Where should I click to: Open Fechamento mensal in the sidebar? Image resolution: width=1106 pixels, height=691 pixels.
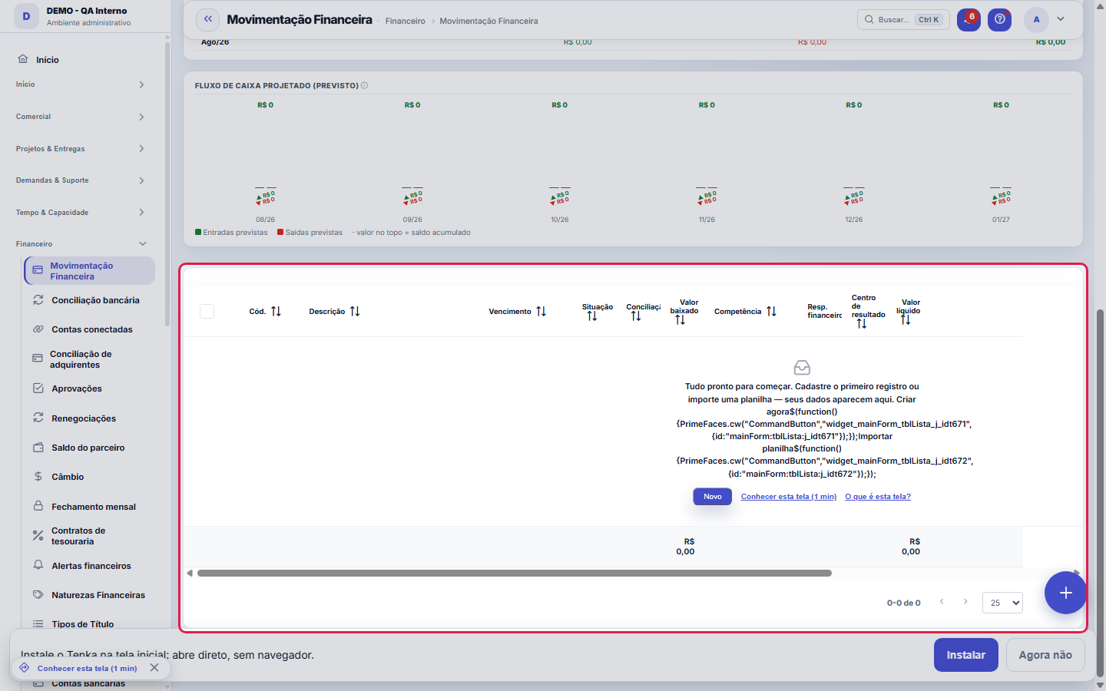click(x=90, y=507)
